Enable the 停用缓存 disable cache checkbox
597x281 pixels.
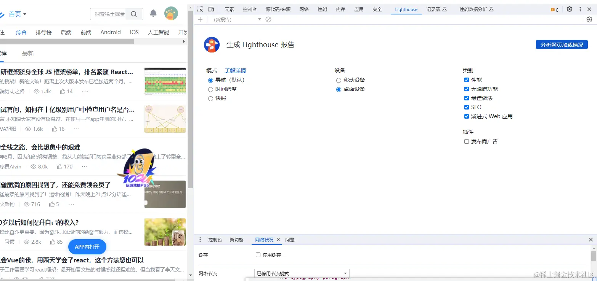tap(258, 255)
